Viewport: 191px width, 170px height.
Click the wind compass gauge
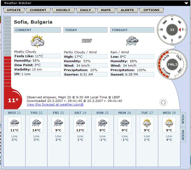click(x=172, y=30)
